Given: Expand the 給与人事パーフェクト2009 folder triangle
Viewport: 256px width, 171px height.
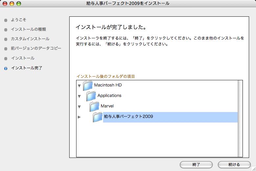Looking at the screenshot, I should (79, 117).
